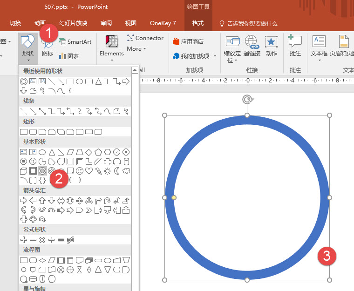Open the 应用商店 store
The width and height of the screenshot is (354, 291).
coord(188,41)
